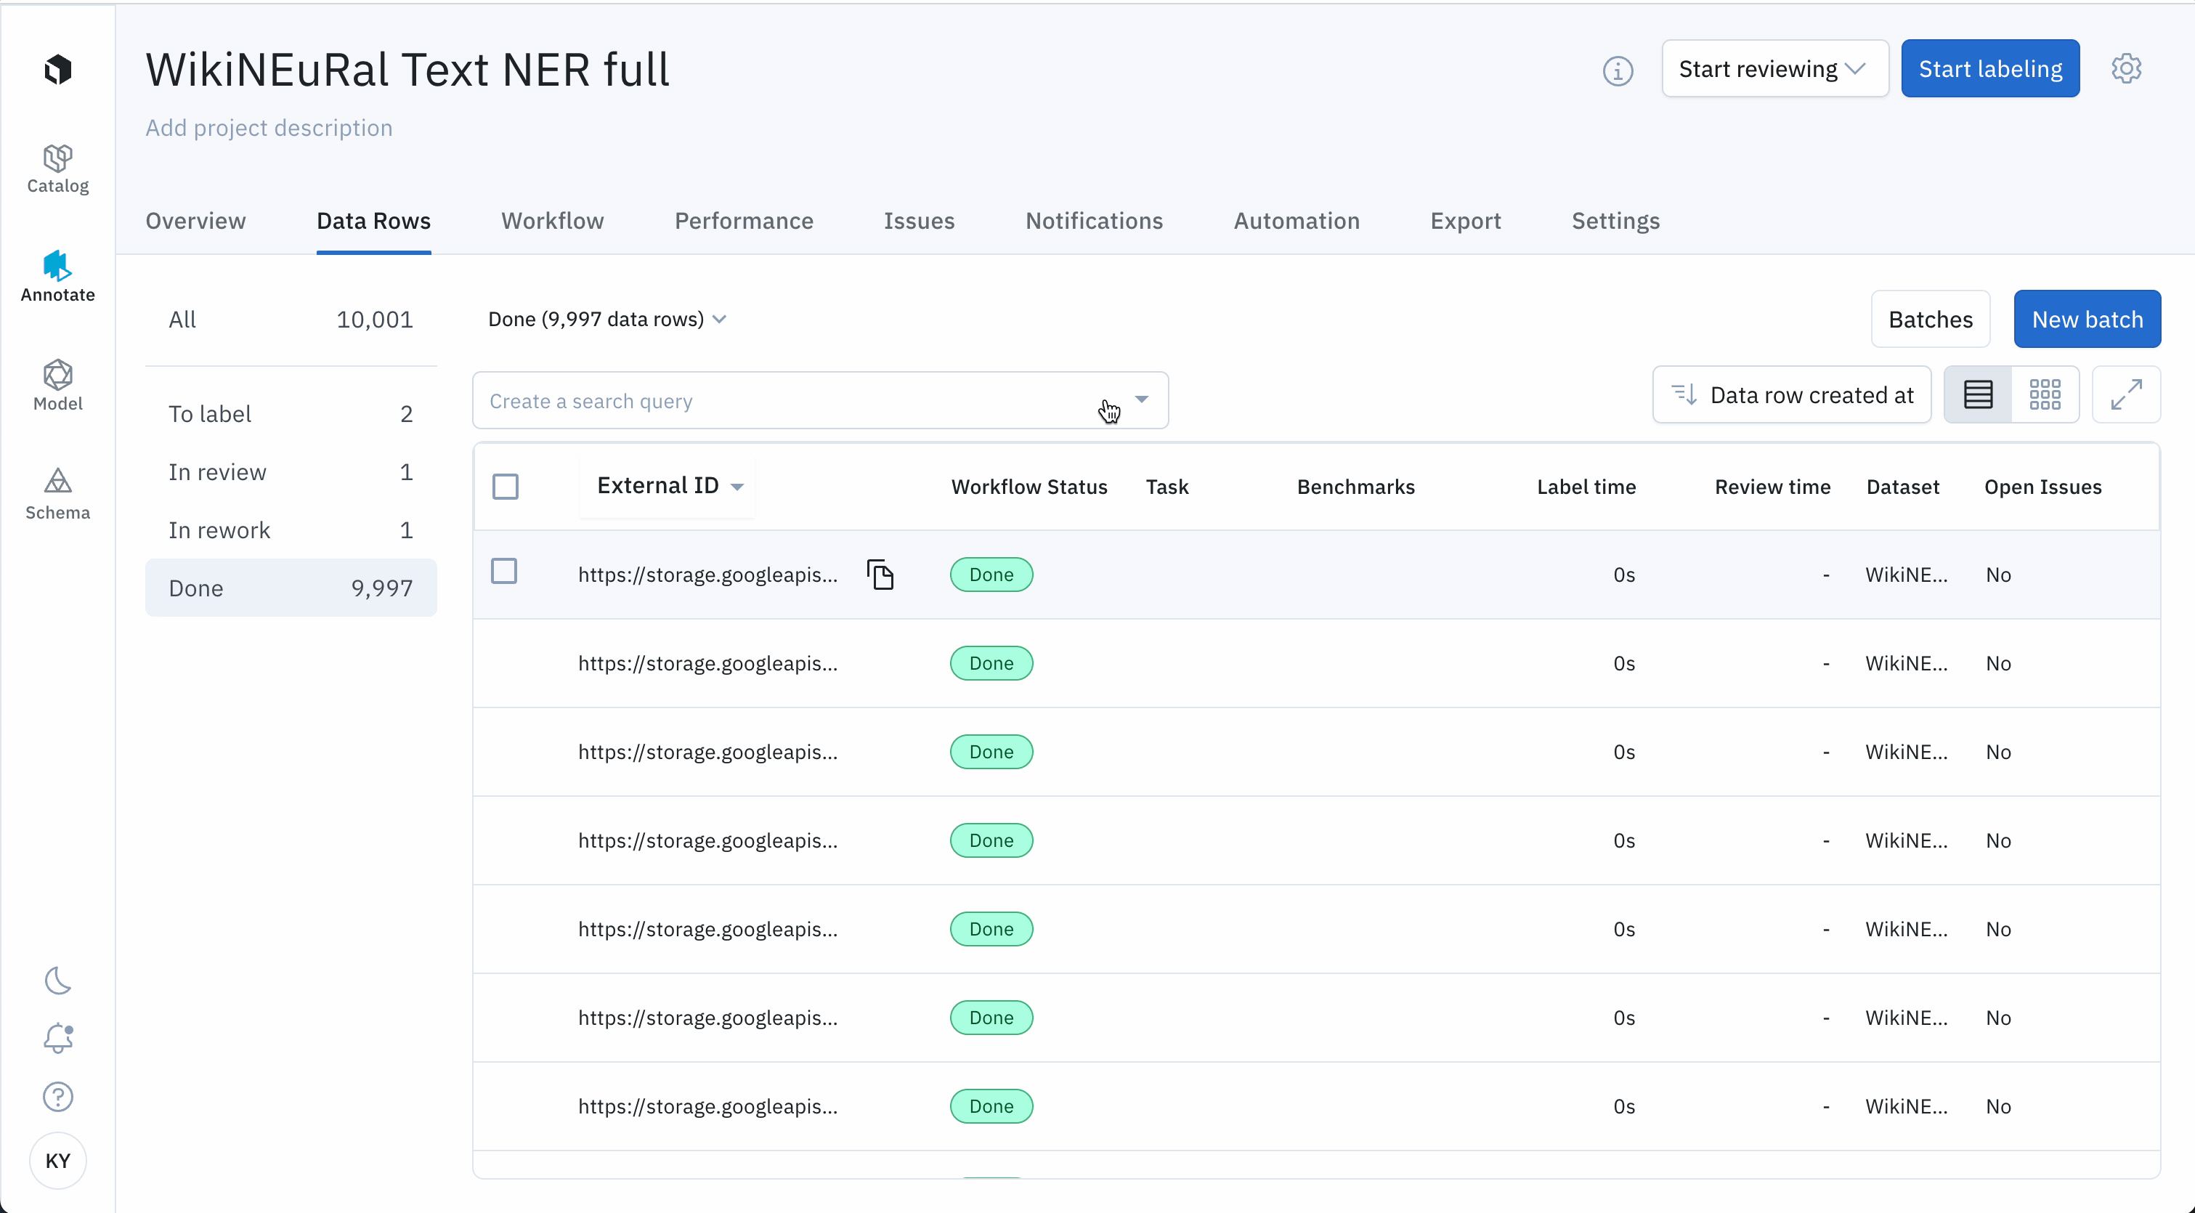Expand the Start reviewing dropdown

(1773, 68)
